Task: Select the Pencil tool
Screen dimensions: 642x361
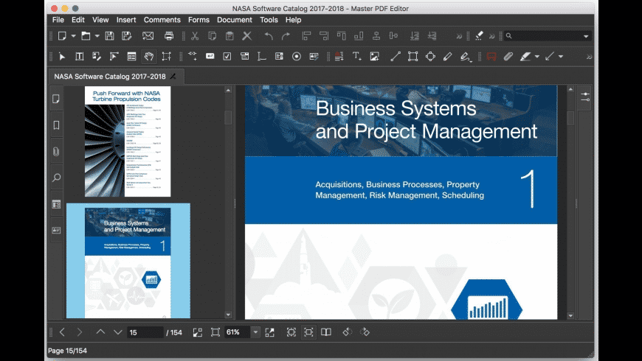Action: tap(447, 57)
